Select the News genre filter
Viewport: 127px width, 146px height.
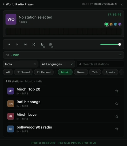(x=81, y=72)
